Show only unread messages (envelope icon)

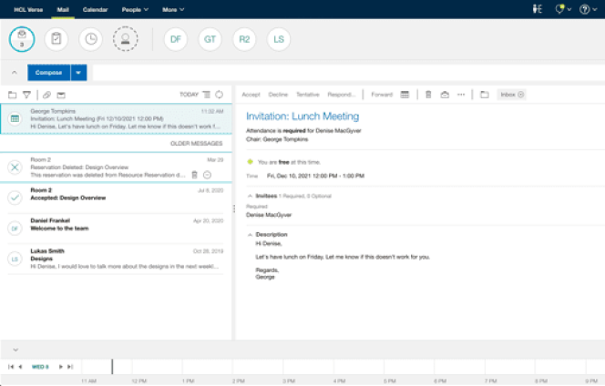pos(61,95)
